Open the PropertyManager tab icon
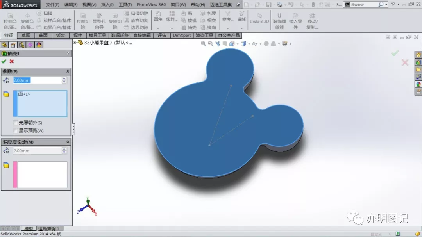Screen dimensions: 422x237 pos(13,45)
